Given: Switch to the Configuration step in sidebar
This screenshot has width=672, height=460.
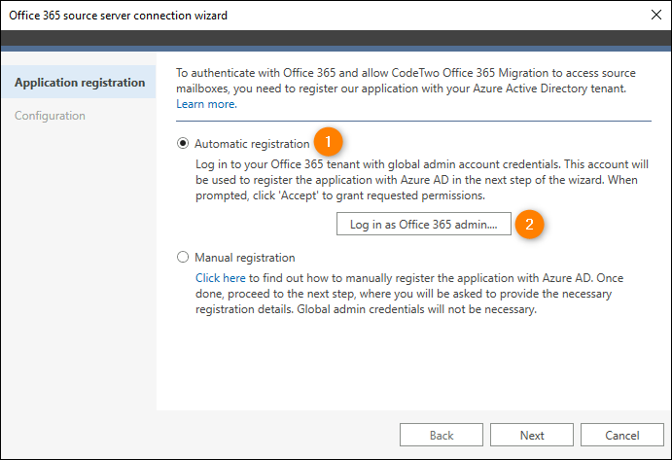Looking at the screenshot, I should [x=50, y=116].
